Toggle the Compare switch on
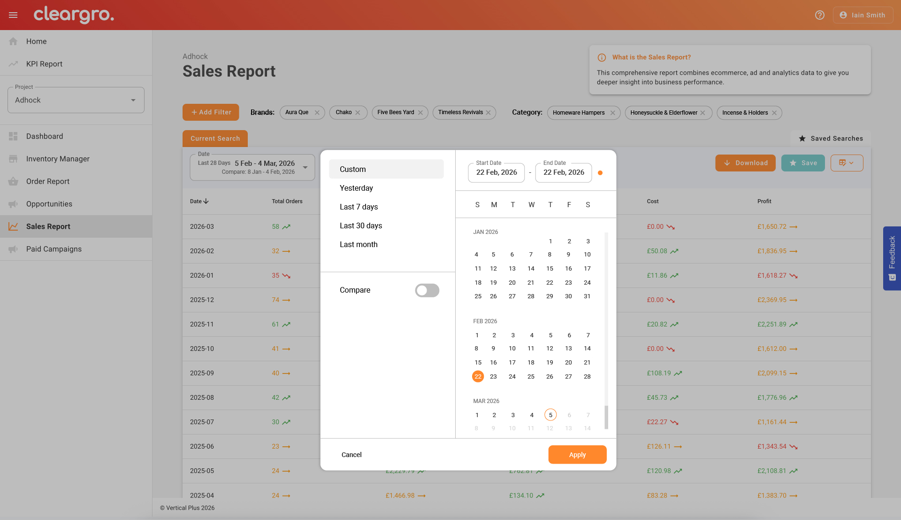Image resolution: width=901 pixels, height=520 pixels. [427, 290]
